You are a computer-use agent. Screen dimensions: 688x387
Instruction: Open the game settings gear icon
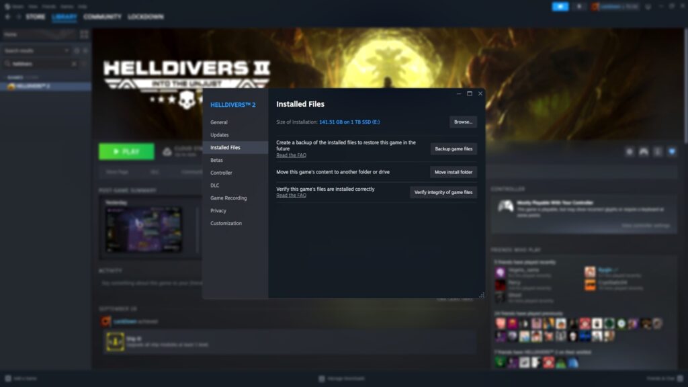coord(630,151)
